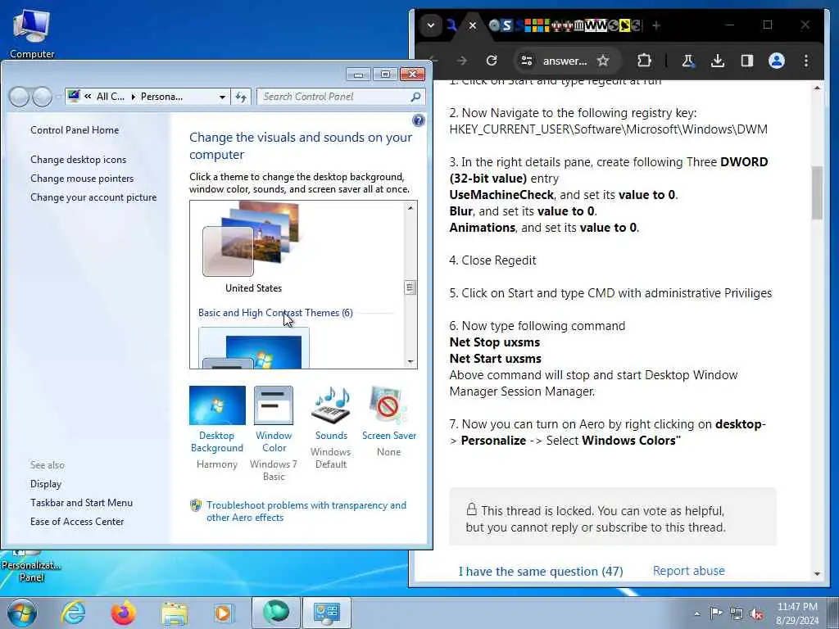Viewport: 839px width, 629px height.
Task: Open the browser profile avatar
Action: coord(777,61)
